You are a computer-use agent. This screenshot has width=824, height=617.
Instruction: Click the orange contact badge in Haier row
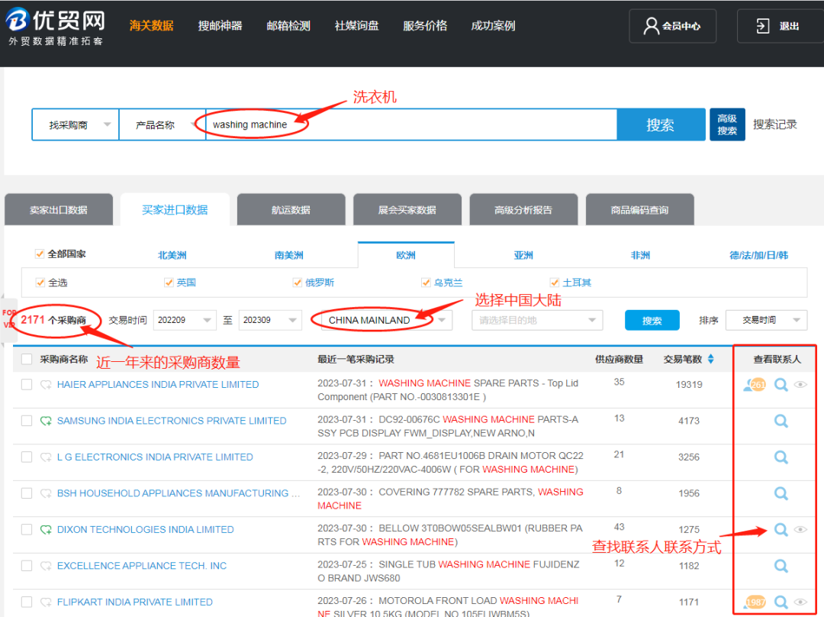(756, 385)
